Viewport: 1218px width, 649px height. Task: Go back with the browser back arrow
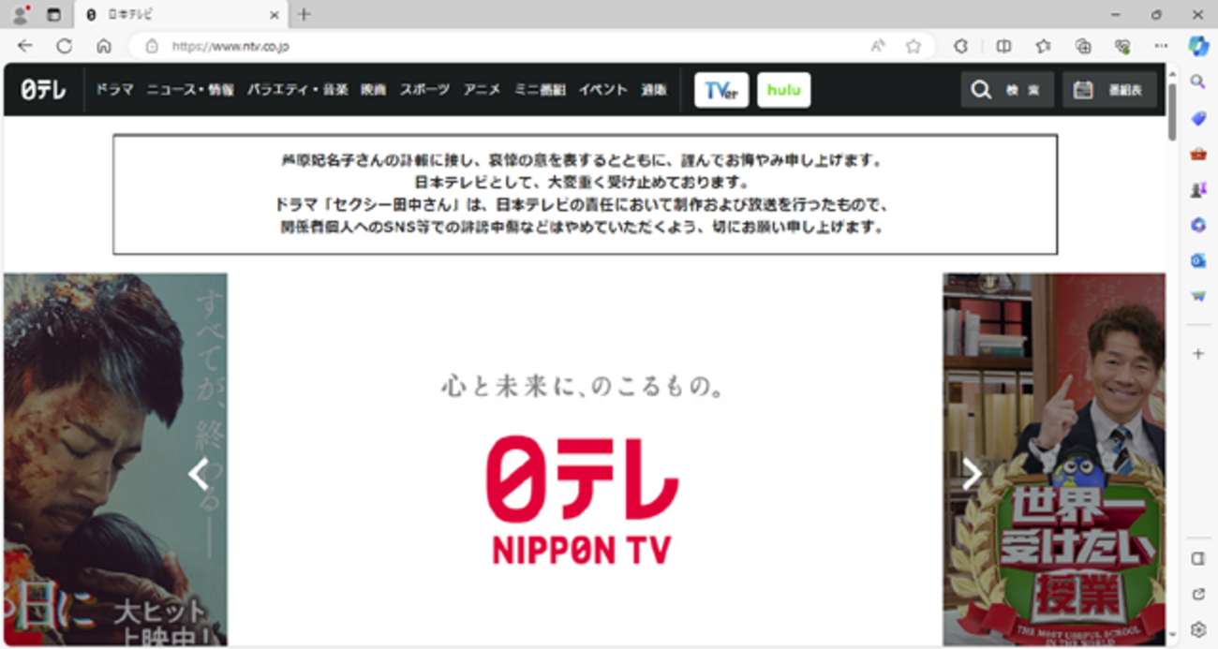click(24, 46)
